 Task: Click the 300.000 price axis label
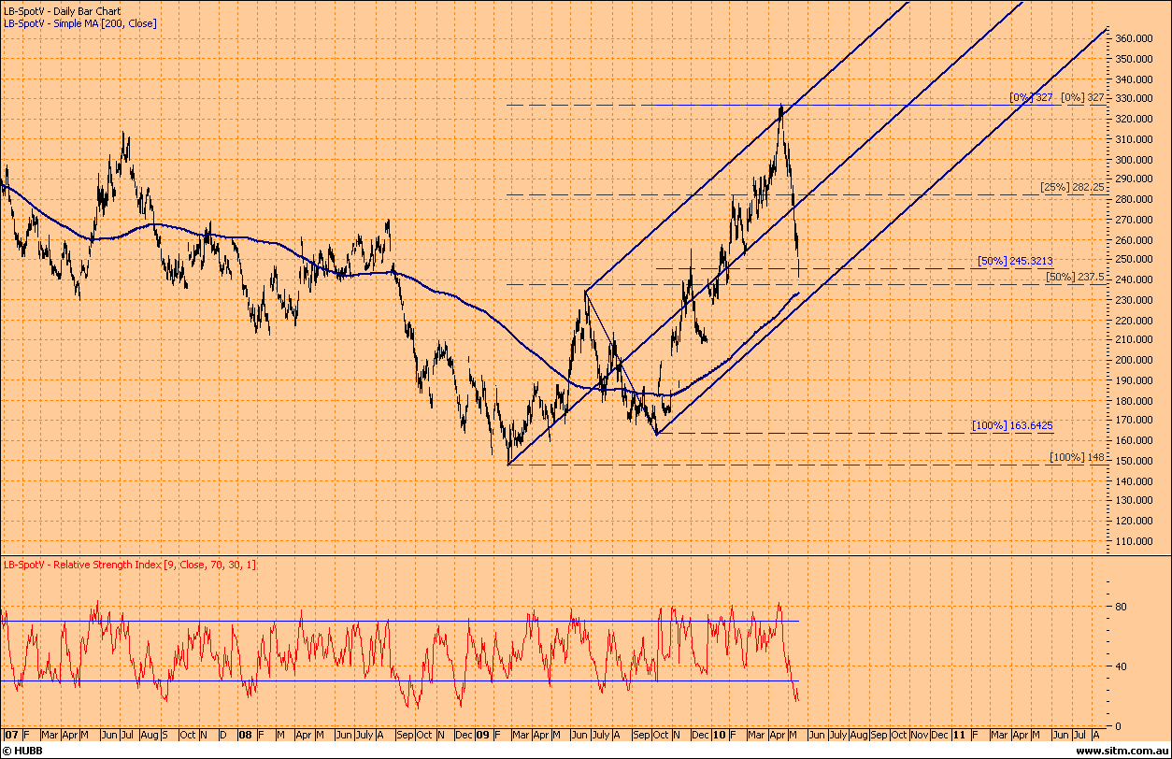(1135, 160)
